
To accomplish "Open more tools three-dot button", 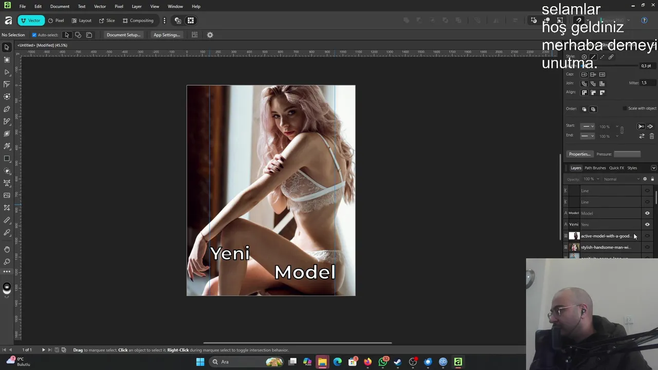I will point(7,272).
